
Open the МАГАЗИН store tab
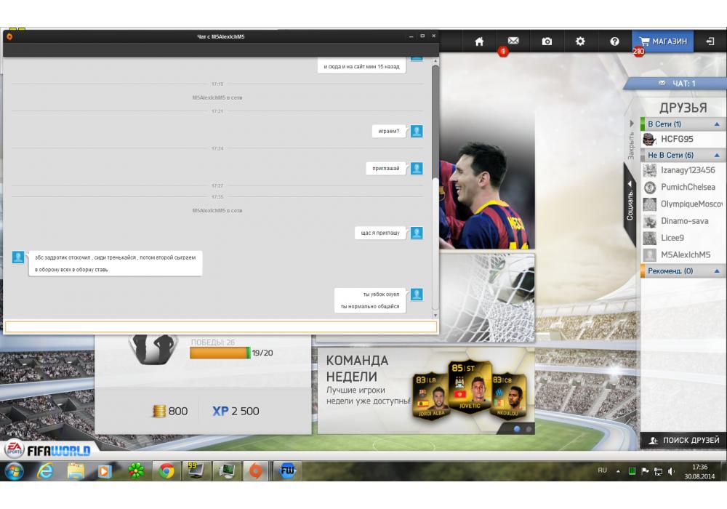click(x=662, y=41)
